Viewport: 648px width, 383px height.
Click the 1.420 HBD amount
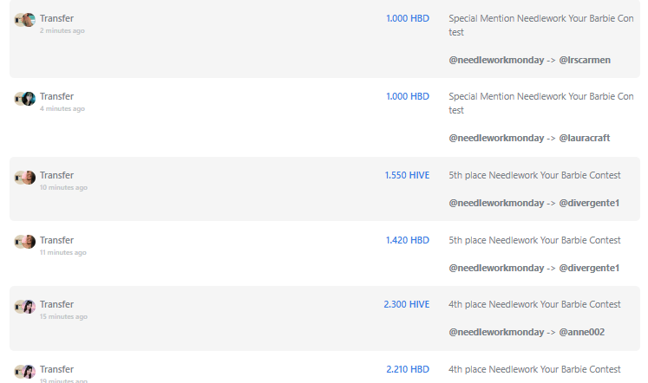click(408, 240)
